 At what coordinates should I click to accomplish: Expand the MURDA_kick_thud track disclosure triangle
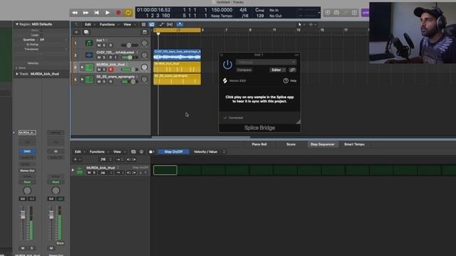point(82,68)
